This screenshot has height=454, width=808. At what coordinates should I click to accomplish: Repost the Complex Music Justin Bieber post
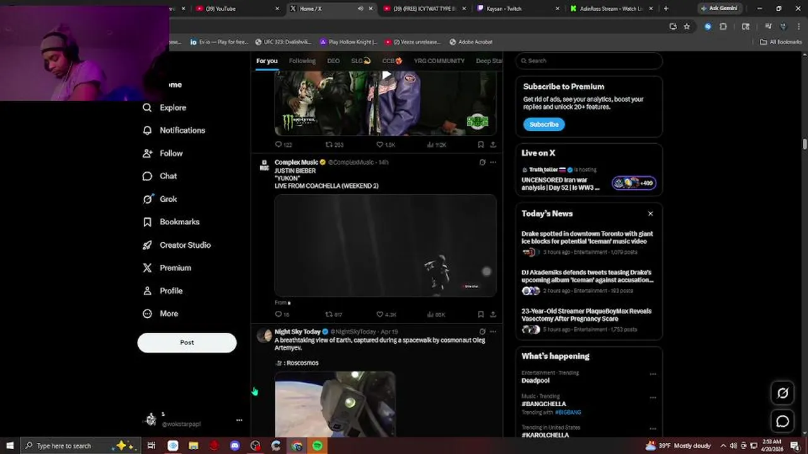pyautogui.click(x=328, y=314)
